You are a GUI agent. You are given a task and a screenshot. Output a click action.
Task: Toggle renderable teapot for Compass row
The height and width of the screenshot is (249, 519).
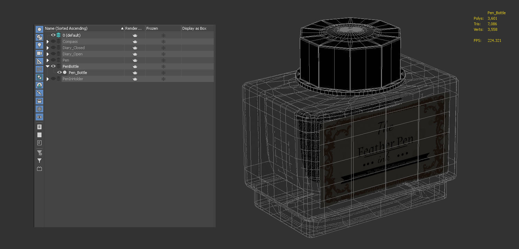pyautogui.click(x=135, y=41)
